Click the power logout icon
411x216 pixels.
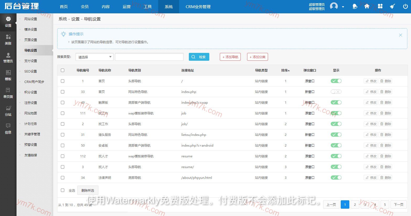(405, 6)
